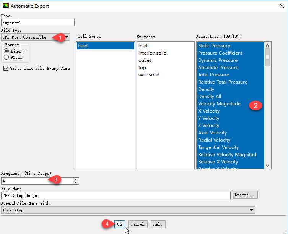Choose the outlet surface in the list

click(145, 60)
